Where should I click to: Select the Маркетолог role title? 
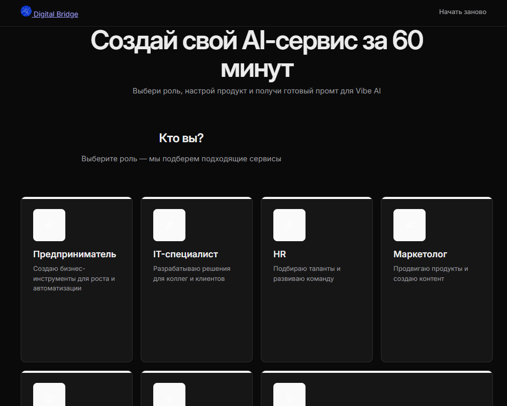[420, 254]
